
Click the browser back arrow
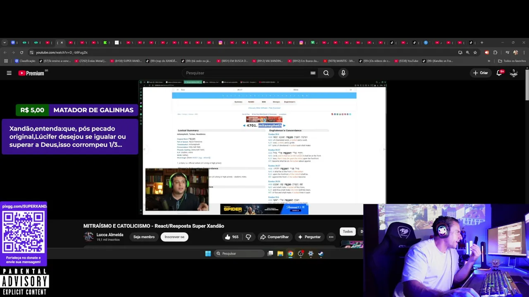point(5,52)
